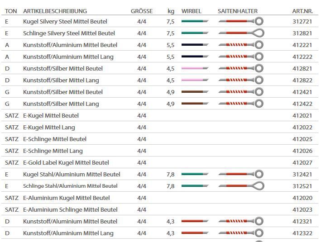Click the SAITENHALTER column header
This screenshot has width=326, height=242.
(x=238, y=11)
